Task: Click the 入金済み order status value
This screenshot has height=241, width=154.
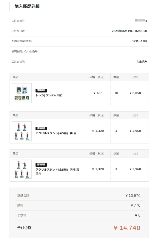Action: click(142, 62)
